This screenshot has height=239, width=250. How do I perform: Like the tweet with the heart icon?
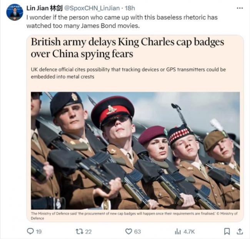[x=129, y=231]
